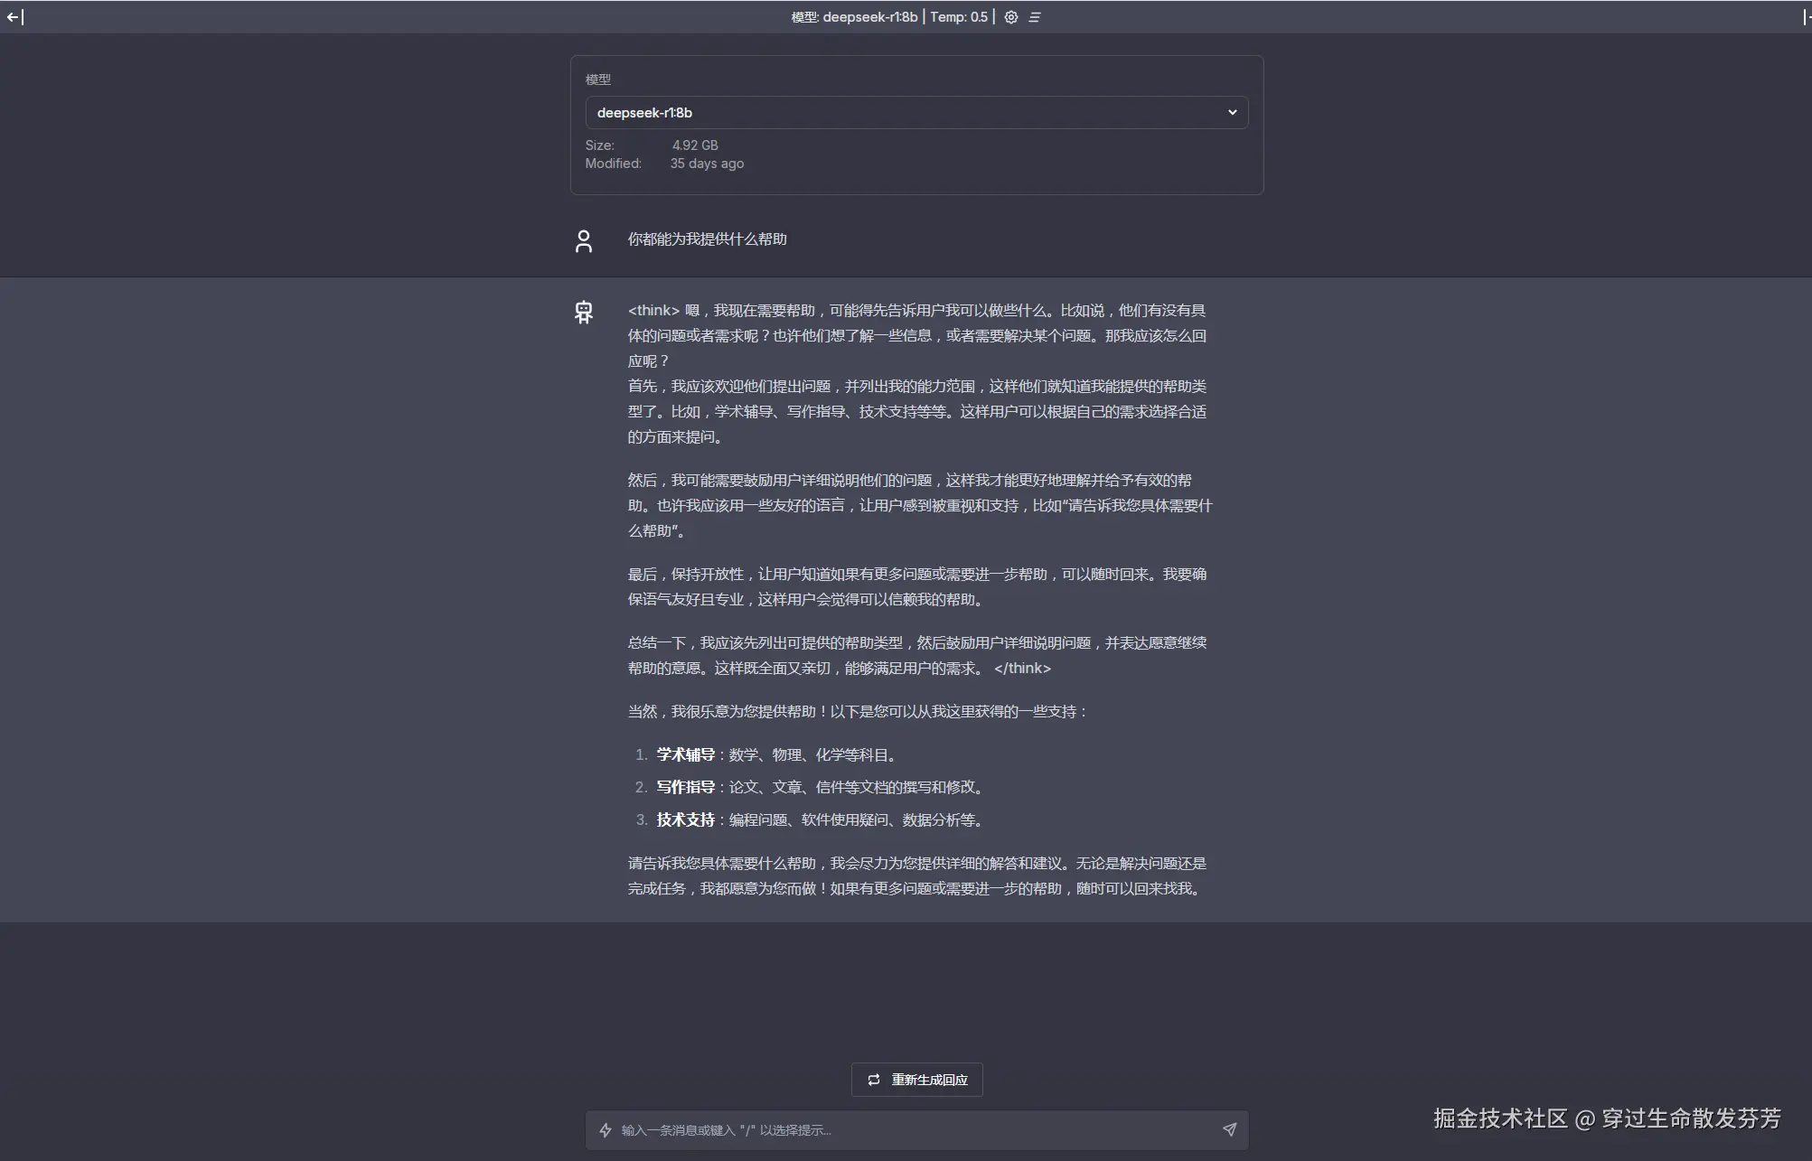Toggle the right sidebar panel icon

tap(1806, 17)
